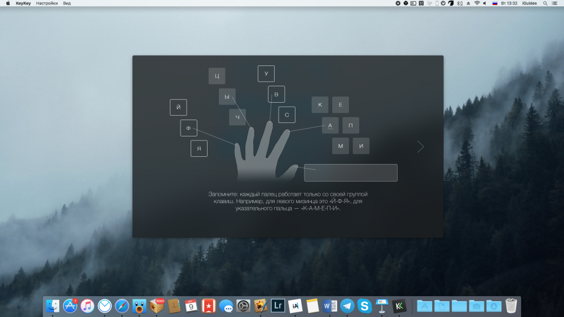Screen dimensions: 564x317
Task: Click the next page arrow in tutorial
Action: click(420, 147)
